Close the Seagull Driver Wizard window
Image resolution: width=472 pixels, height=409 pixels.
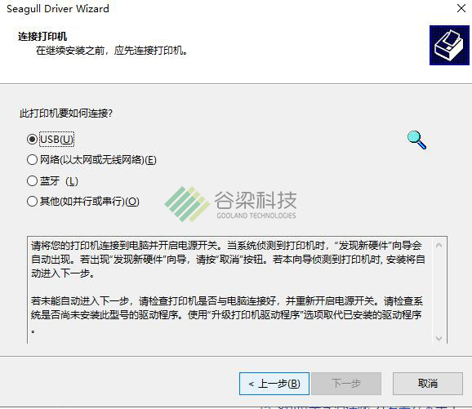pos(461,8)
